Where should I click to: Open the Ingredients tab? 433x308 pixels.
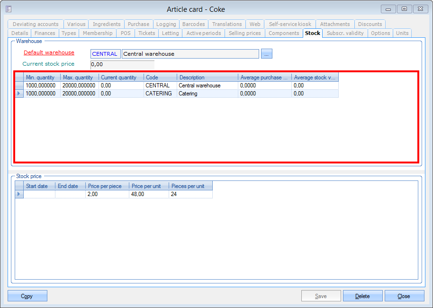[x=107, y=24]
